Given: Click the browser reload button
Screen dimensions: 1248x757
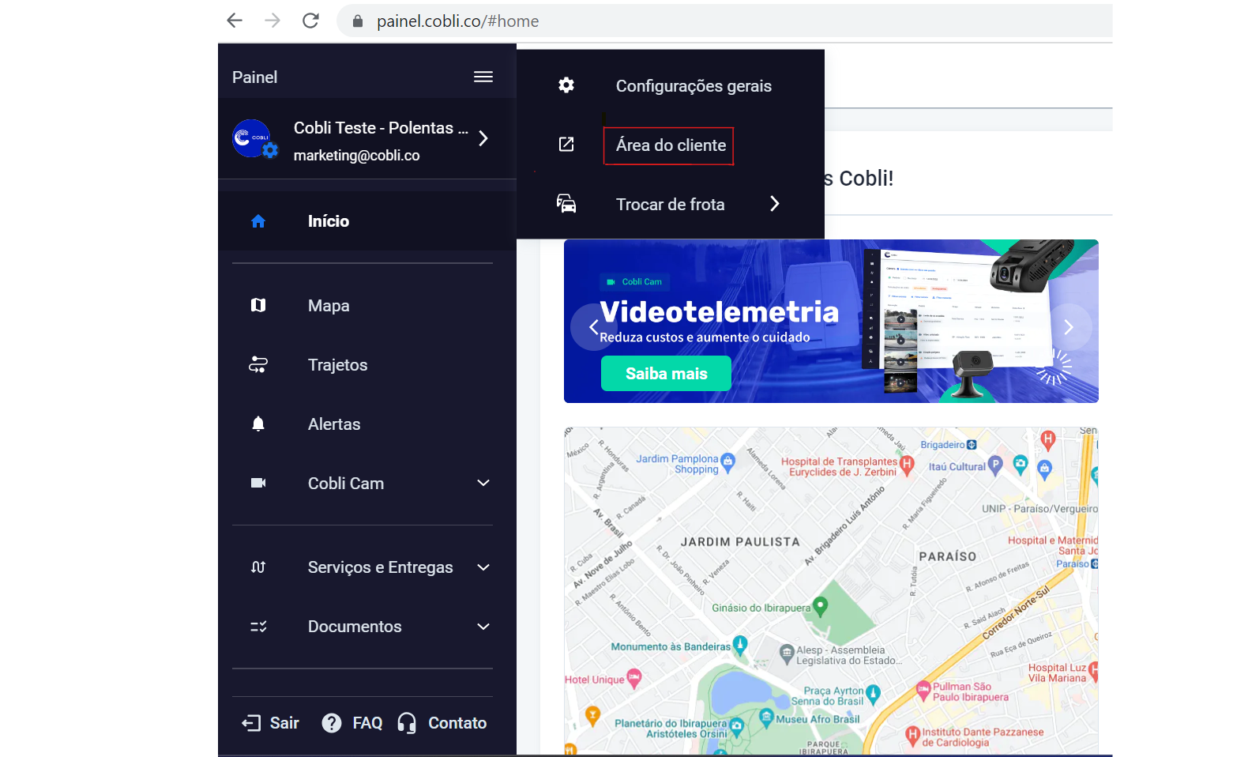Looking at the screenshot, I should [310, 21].
